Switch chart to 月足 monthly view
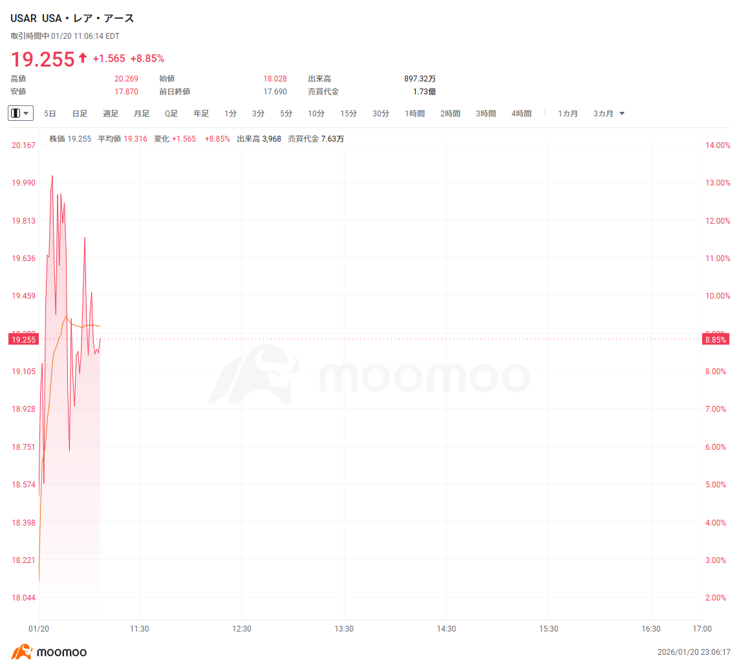This screenshot has height=669, width=741. (142, 114)
